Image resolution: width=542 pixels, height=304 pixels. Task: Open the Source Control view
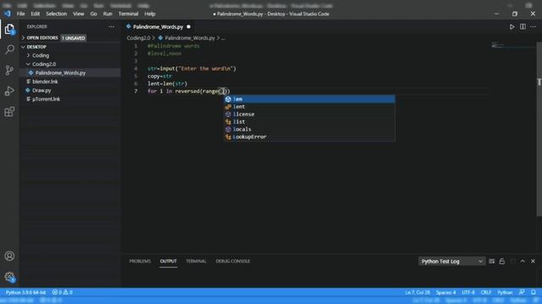(9, 70)
